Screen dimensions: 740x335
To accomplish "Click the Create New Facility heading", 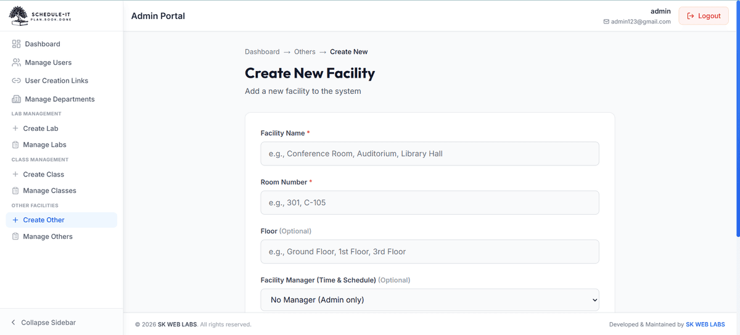I will tap(310, 73).
